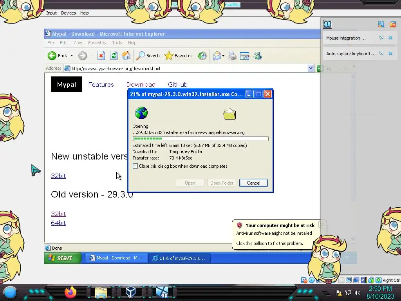This screenshot has width=401, height=301.
Task: Open the Search pane in IE toolbar
Action: (148, 56)
